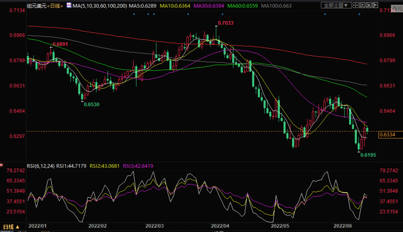
Task: Click the 0.6464 level on right price axis
Action: [x=388, y=111]
